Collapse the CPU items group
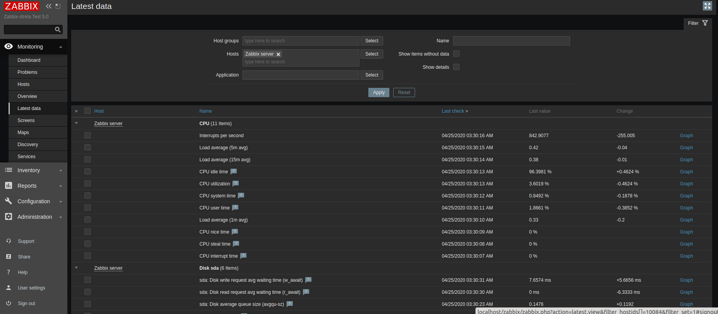Screen dimensions: 718x314 [x=76, y=123]
